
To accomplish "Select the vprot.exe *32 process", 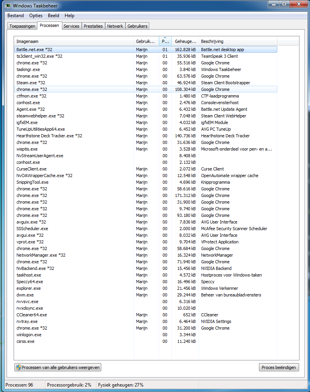I will (x=146, y=242).
